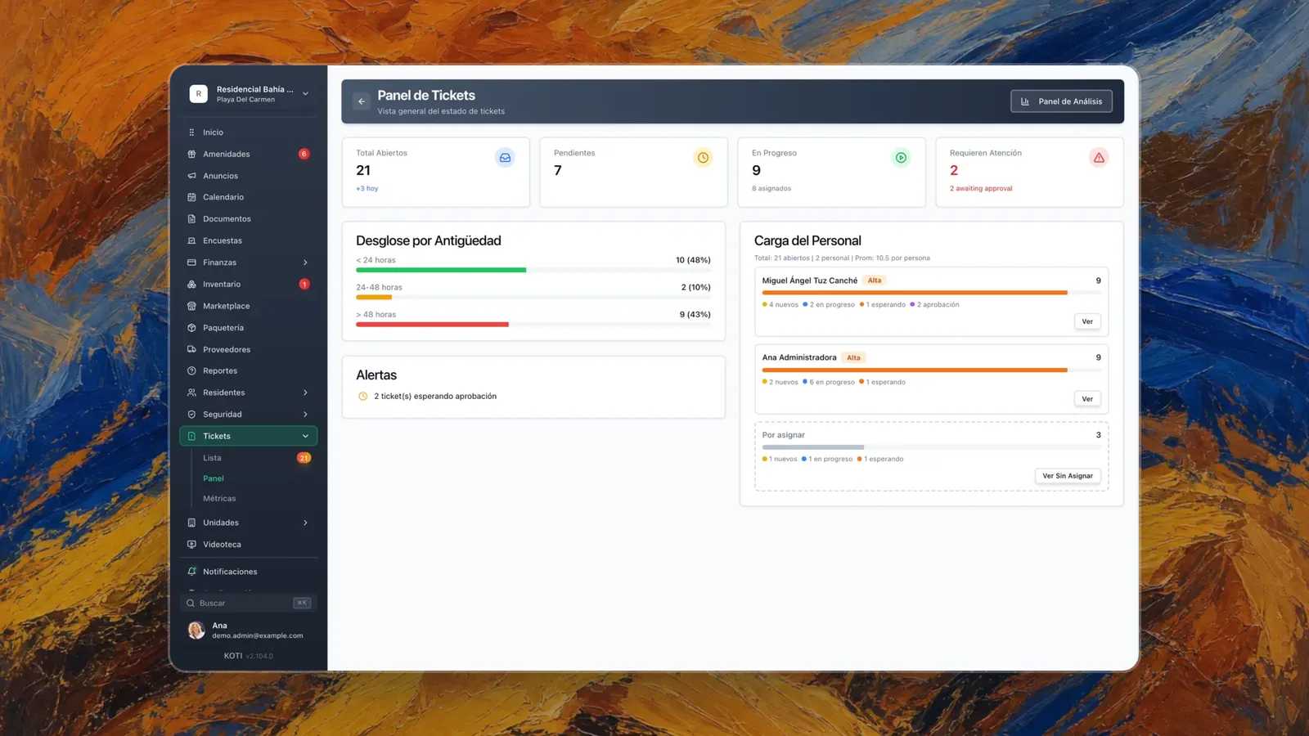Click the red over-48-hours progress bar

[432, 325]
